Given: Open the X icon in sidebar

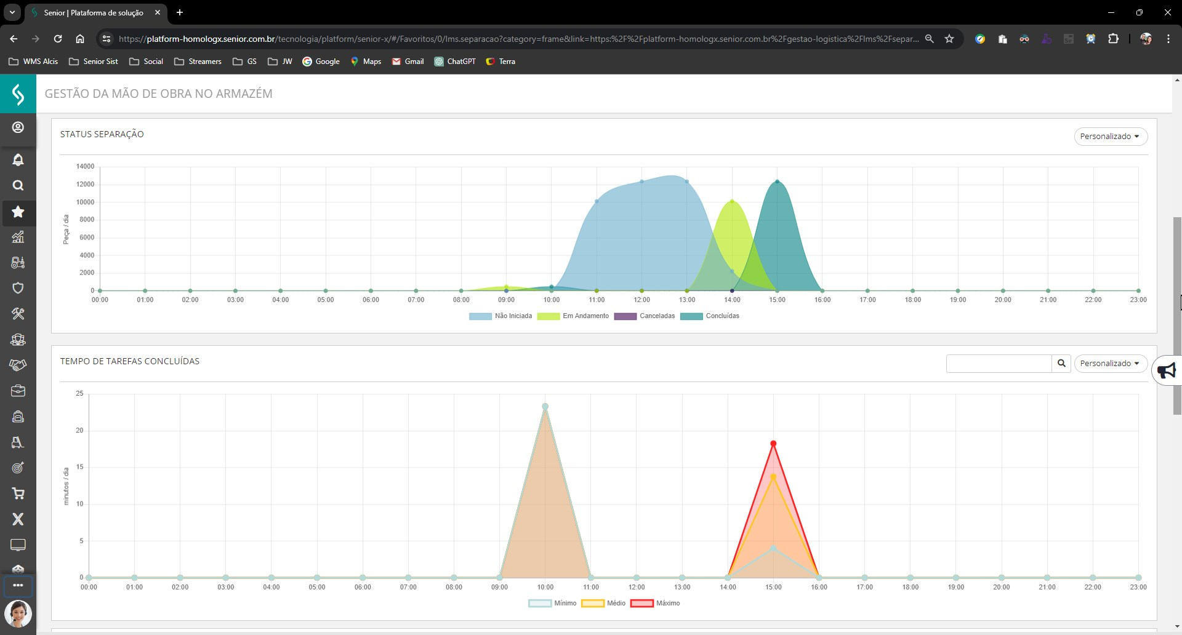Looking at the screenshot, I should click(18, 519).
